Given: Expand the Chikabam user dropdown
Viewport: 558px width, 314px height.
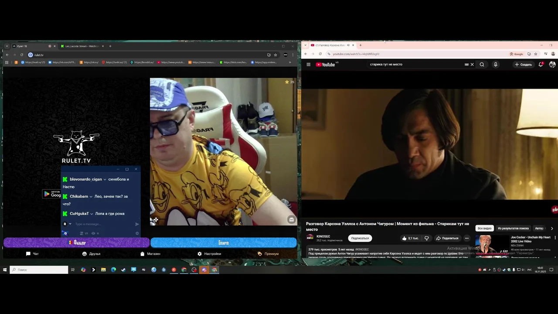Looking at the screenshot, I should pos(91,197).
